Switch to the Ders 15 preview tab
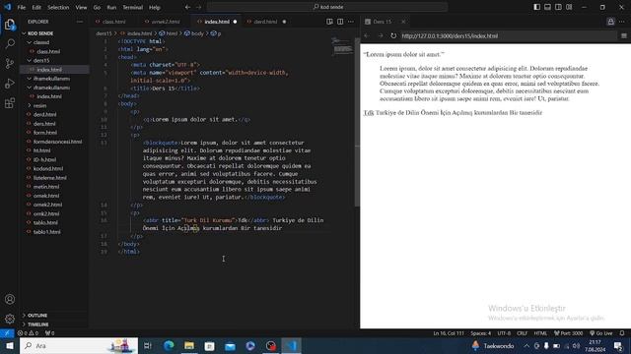This screenshot has height=354, width=631. (383, 22)
